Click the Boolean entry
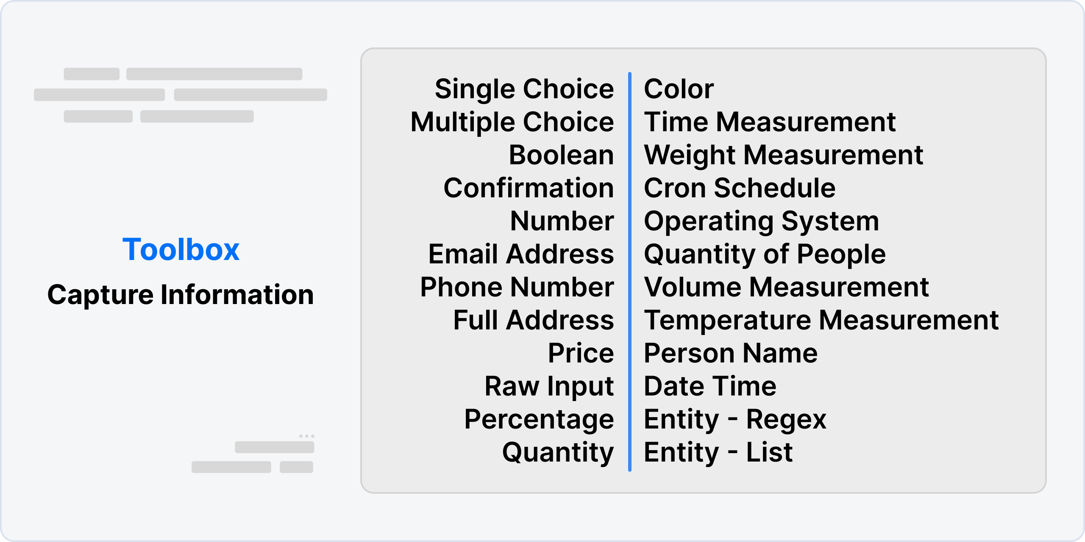 561,155
